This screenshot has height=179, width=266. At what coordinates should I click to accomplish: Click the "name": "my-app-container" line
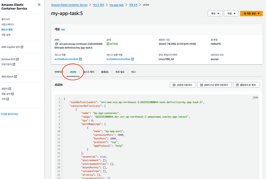pyautogui.click(x=101, y=113)
